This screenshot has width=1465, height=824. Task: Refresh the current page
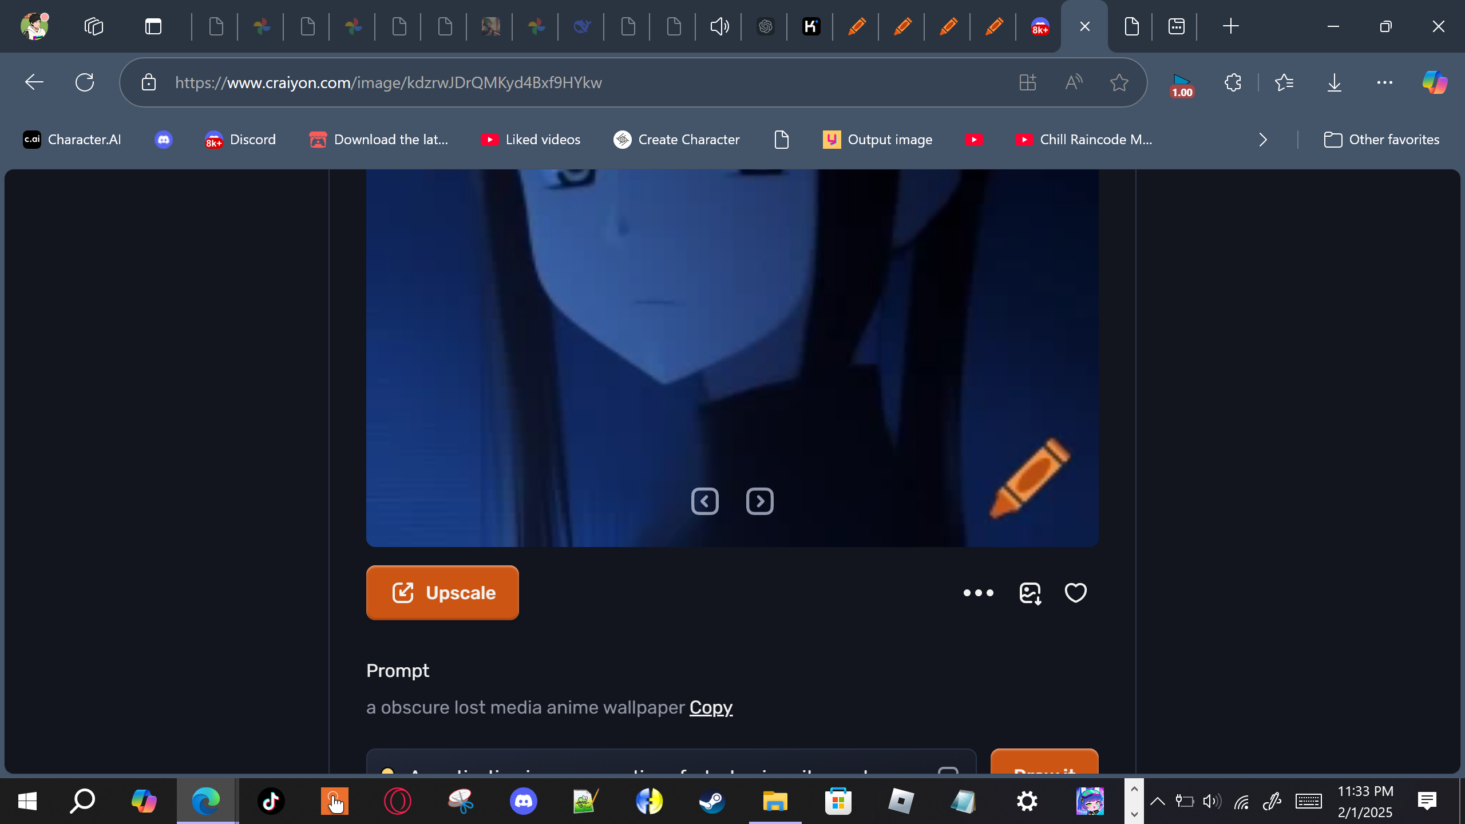click(85, 82)
